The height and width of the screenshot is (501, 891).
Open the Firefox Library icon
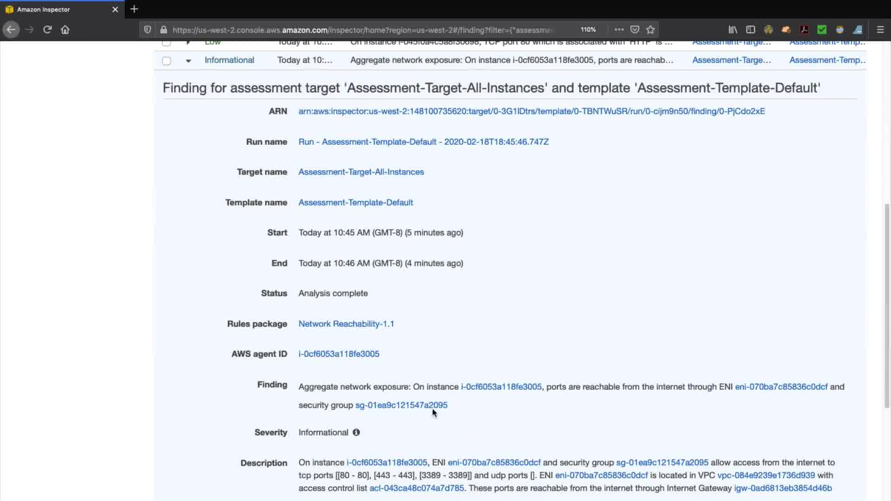(x=733, y=30)
